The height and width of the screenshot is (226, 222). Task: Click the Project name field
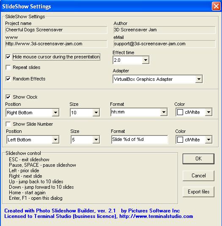(x=56, y=30)
